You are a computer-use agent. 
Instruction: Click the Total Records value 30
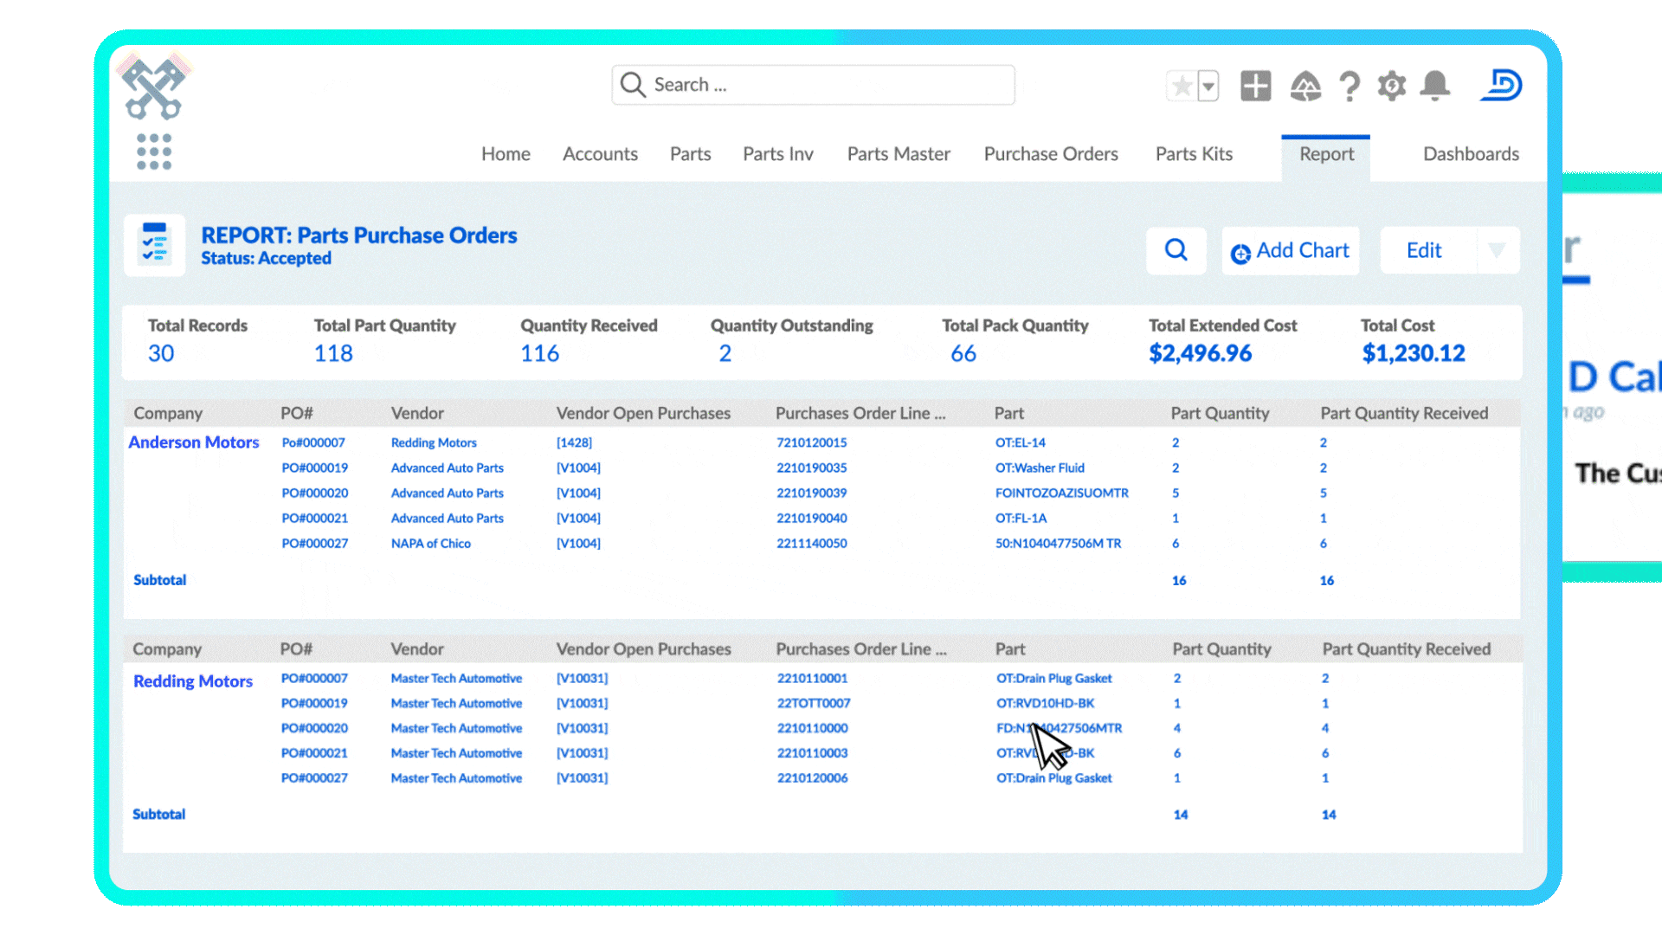pos(161,353)
